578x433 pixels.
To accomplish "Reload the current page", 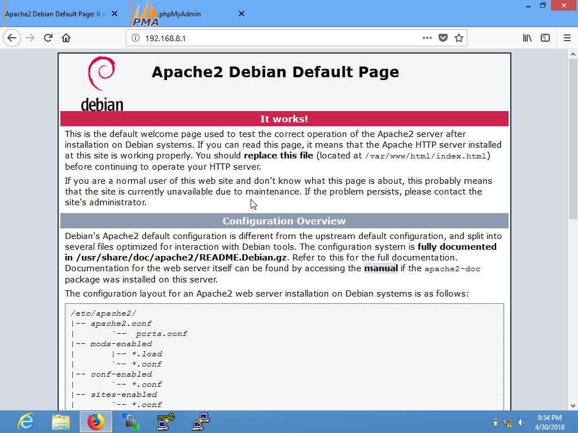I will 48,38.
